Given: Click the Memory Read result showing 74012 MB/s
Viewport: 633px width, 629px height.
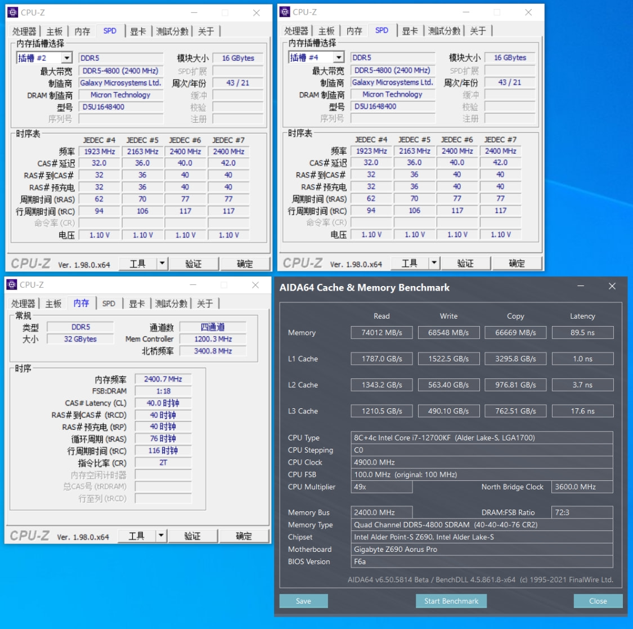Looking at the screenshot, I should click(381, 332).
